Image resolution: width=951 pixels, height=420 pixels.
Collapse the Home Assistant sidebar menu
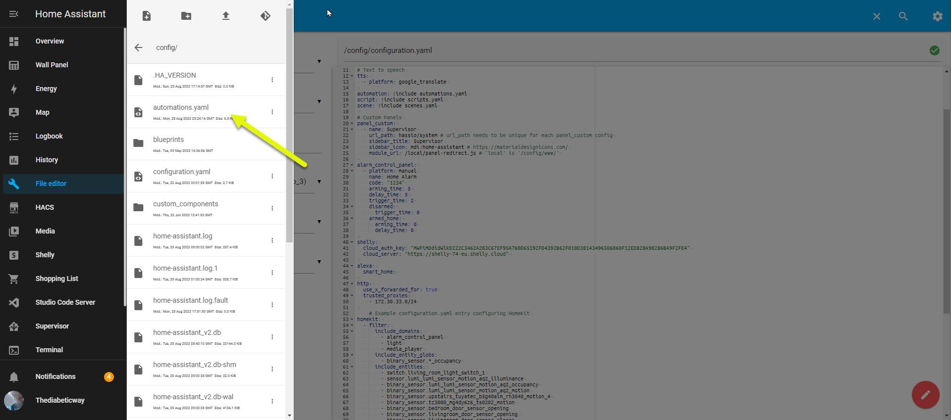tap(14, 14)
